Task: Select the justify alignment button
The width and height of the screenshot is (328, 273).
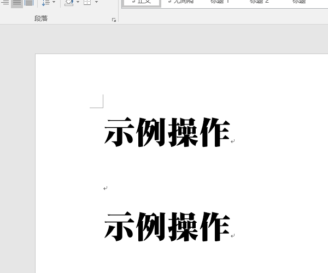Action: click(17, 3)
